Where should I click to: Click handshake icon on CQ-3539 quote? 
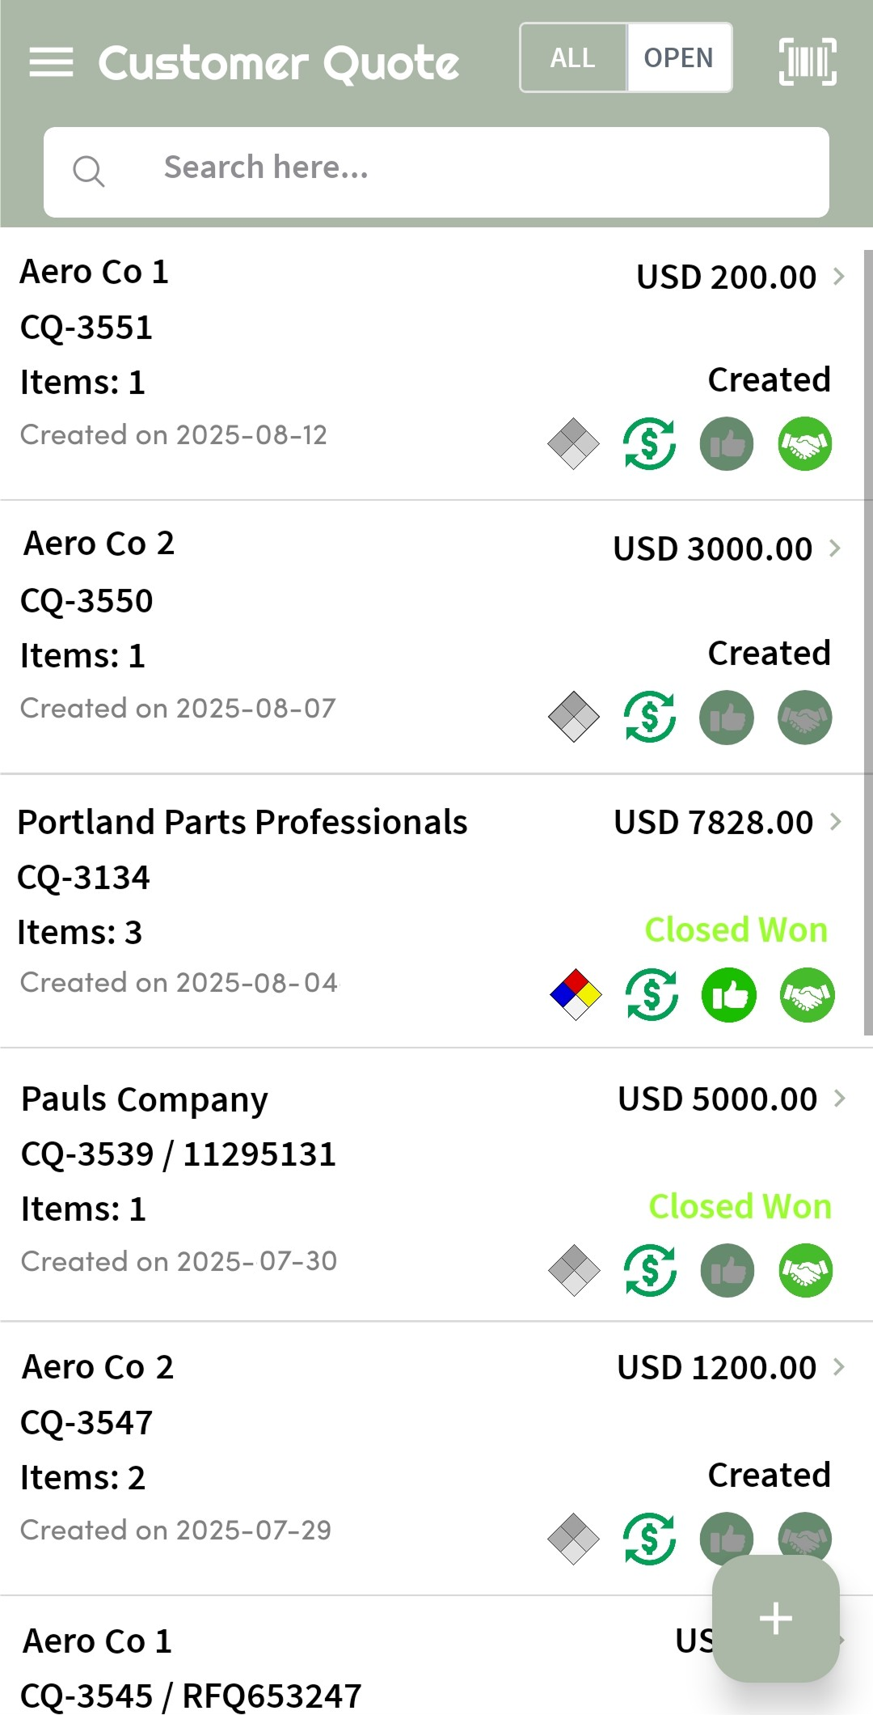pos(805,1270)
